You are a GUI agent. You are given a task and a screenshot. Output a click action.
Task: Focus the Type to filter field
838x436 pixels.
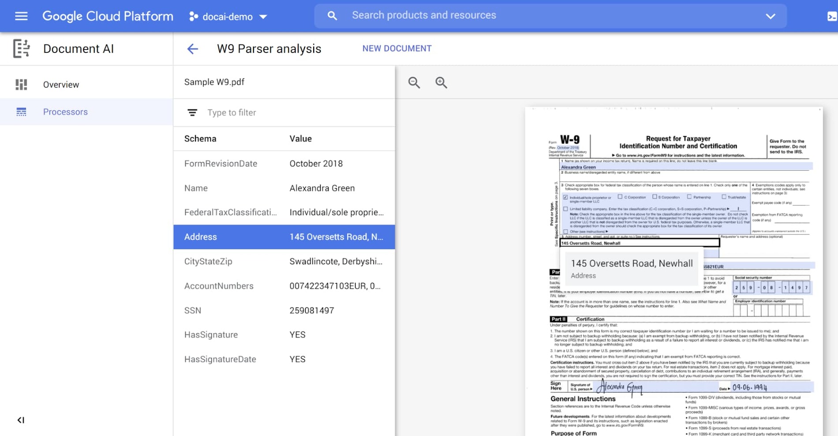click(x=296, y=113)
